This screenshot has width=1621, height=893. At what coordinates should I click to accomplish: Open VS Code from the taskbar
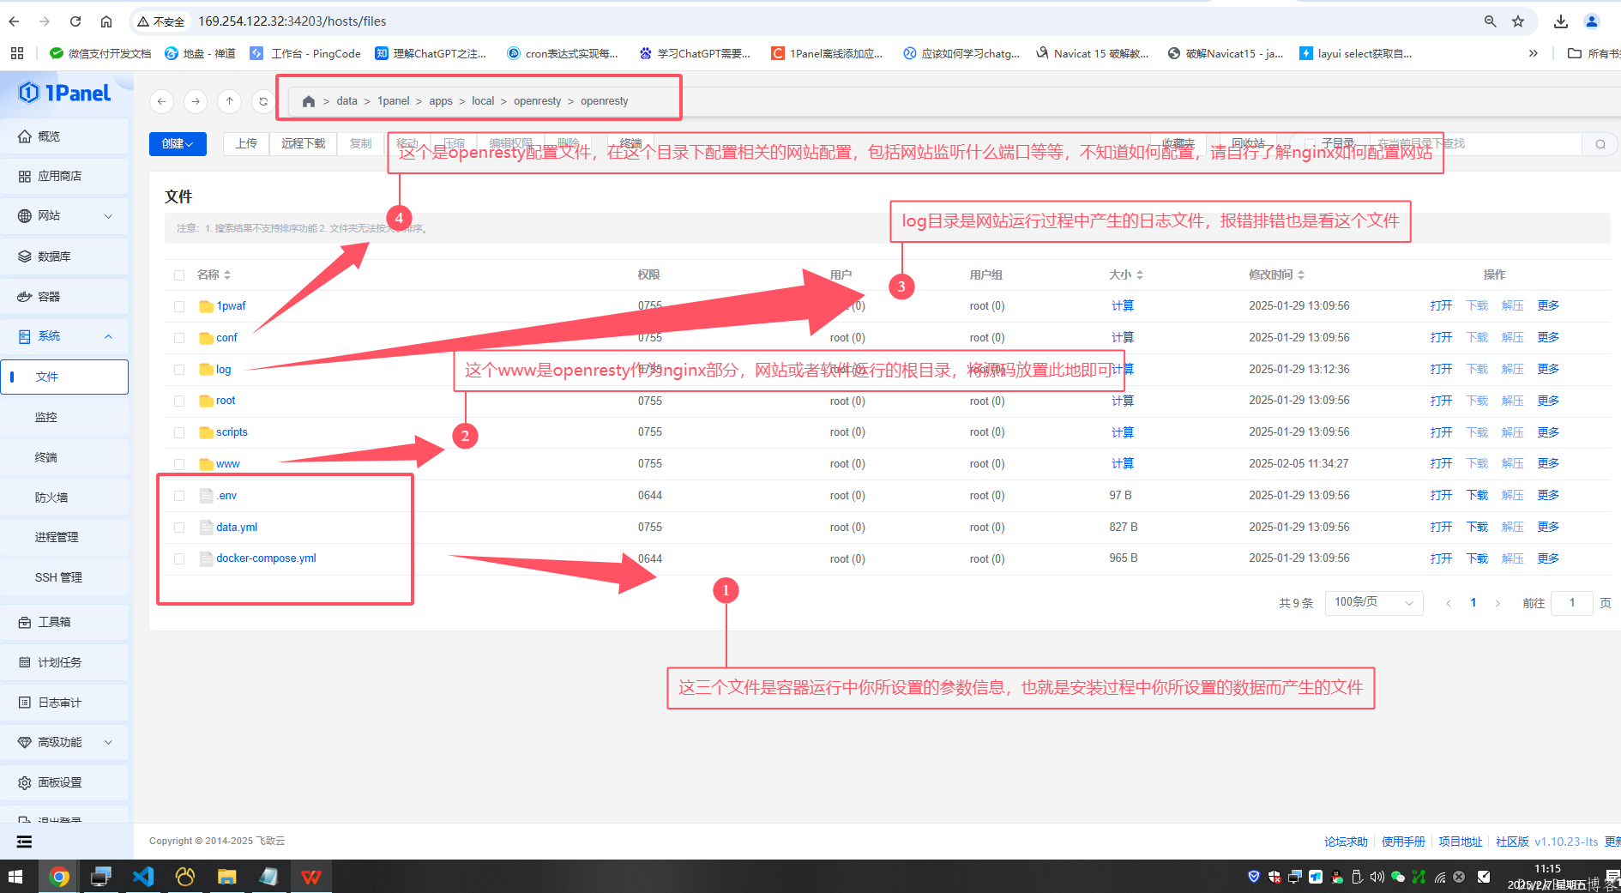tap(143, 877)
